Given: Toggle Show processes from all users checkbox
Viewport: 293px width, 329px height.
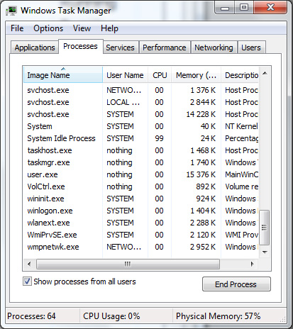Looking at the screenshot, I should [27, 281].
